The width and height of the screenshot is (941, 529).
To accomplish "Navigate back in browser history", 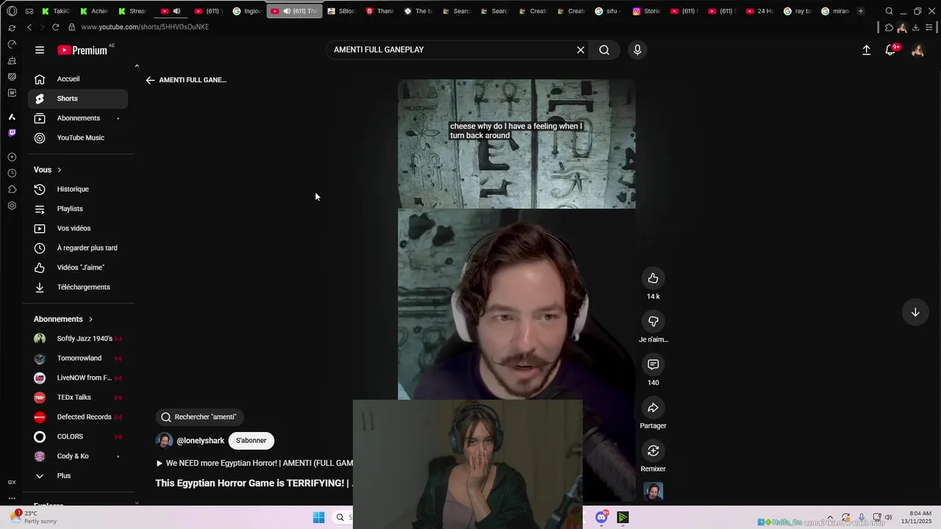I will [29, 27].
